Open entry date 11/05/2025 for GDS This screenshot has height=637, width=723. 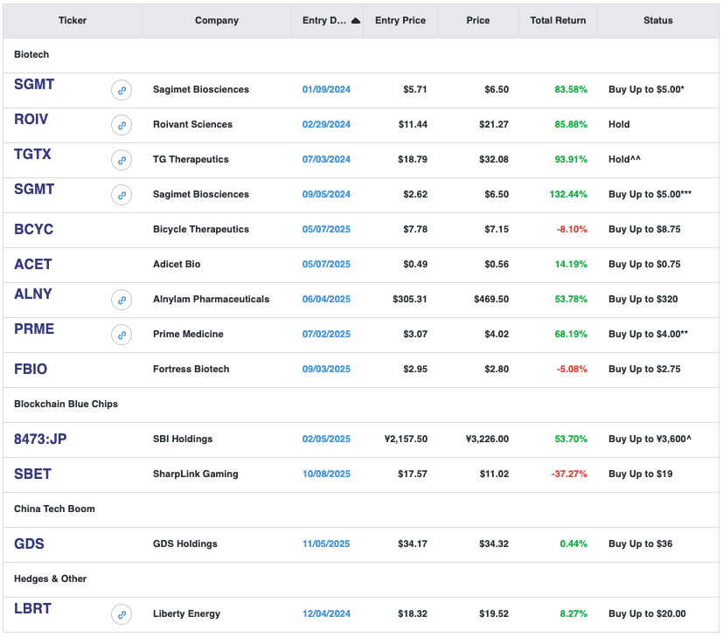tap(326, 544)
